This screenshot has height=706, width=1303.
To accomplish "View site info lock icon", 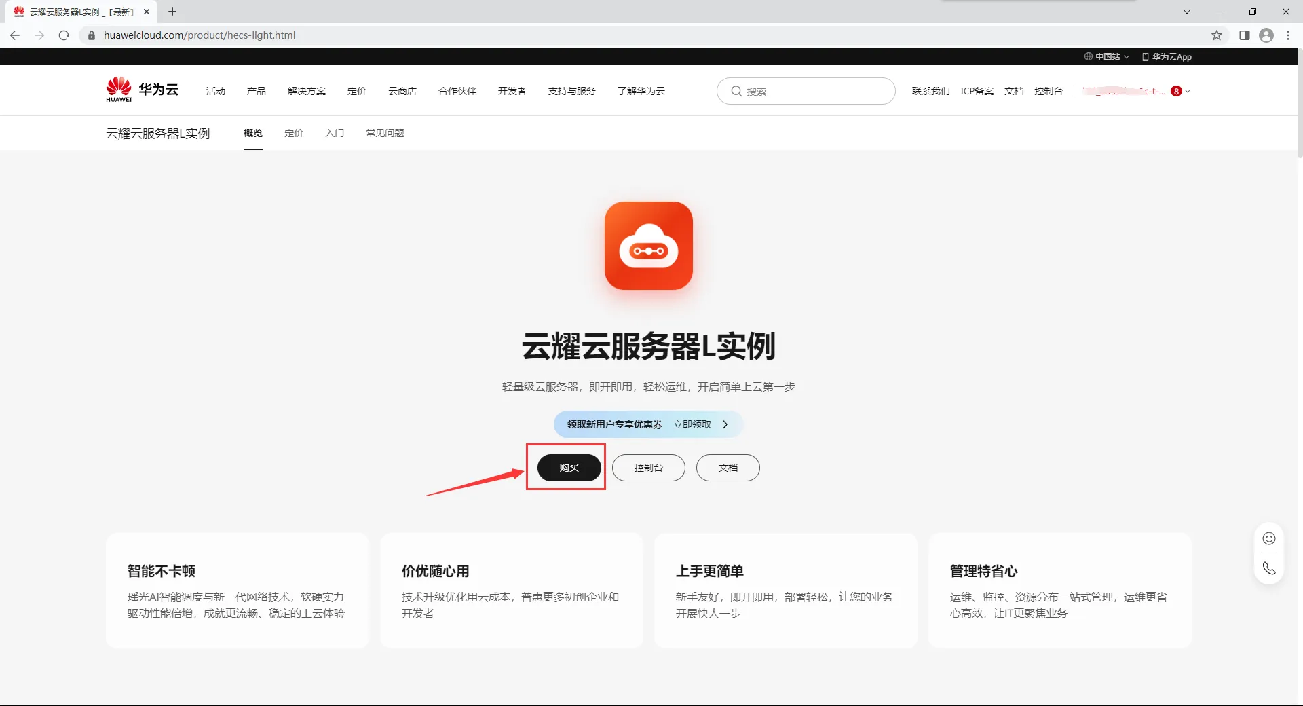I will pos(92,35).
